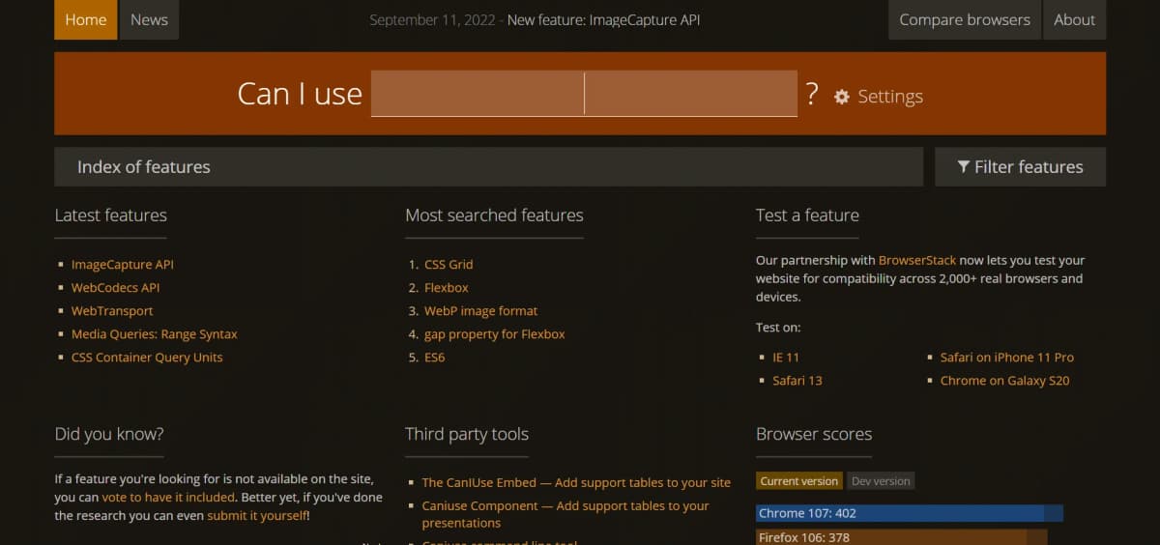
Task: Visit the BrowserStack partner link
Action: pos(916,261)
